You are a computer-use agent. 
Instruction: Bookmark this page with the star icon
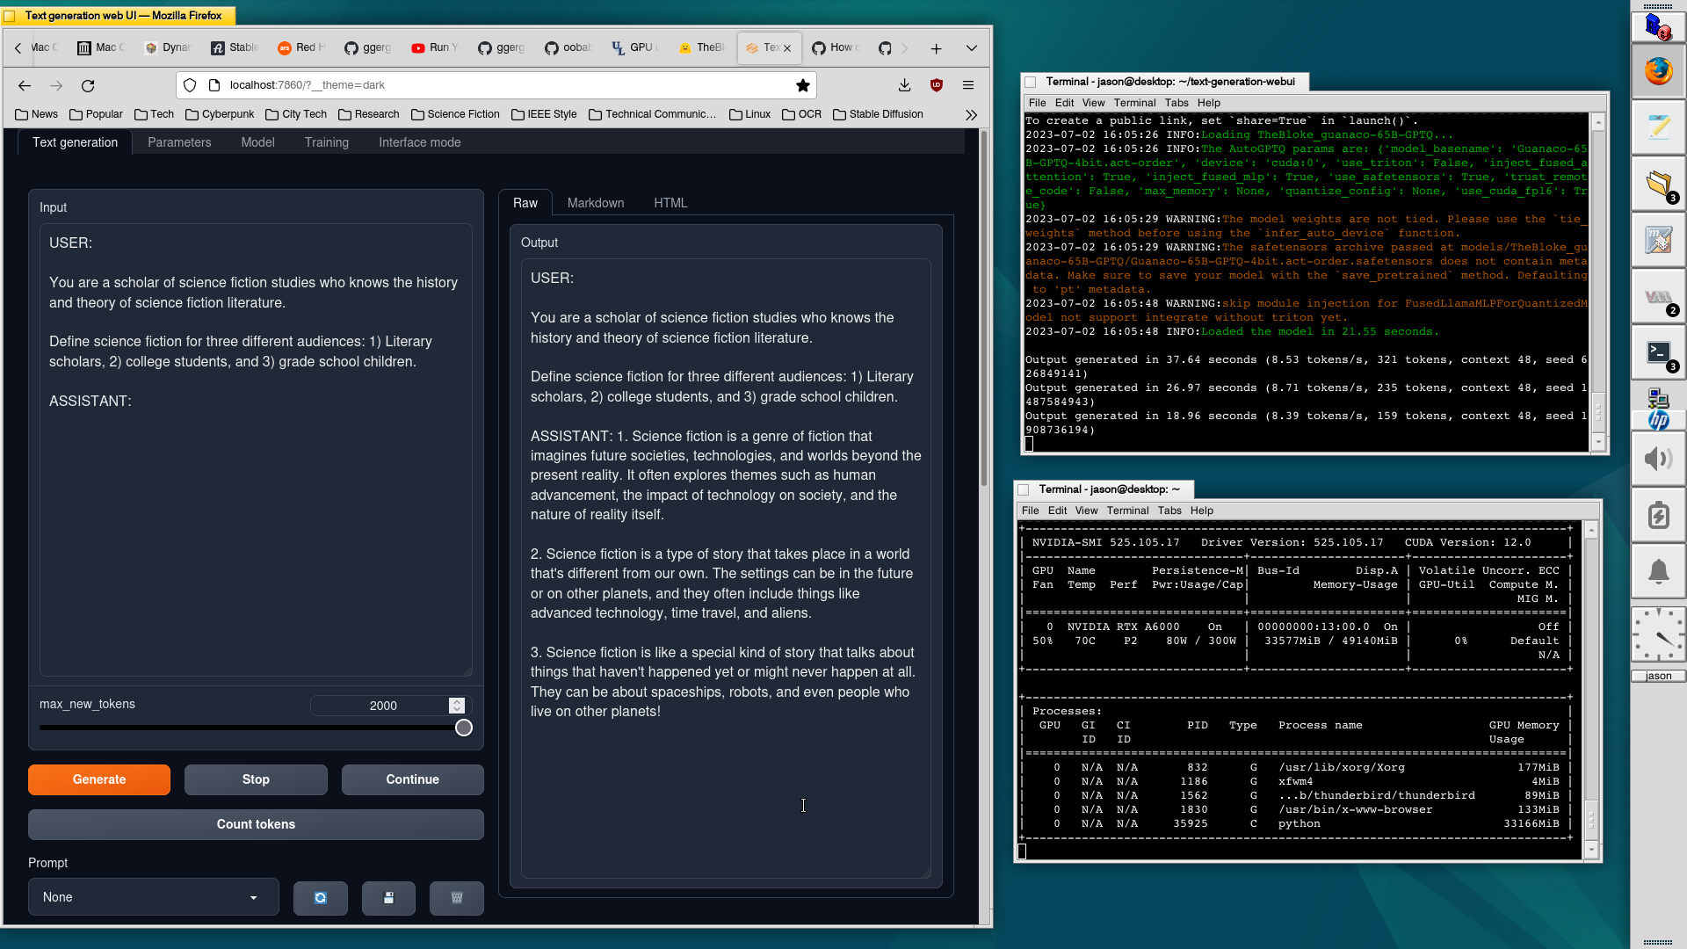[802, 85]
